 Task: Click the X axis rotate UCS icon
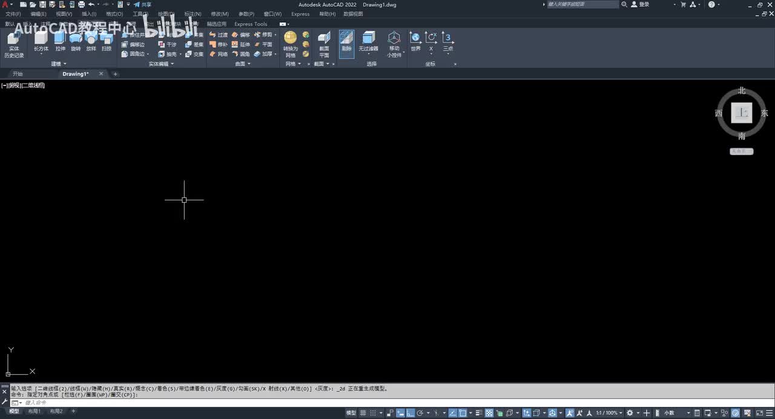(x=431, y=41)
